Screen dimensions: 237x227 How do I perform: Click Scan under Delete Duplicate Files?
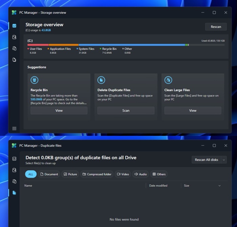126,110
